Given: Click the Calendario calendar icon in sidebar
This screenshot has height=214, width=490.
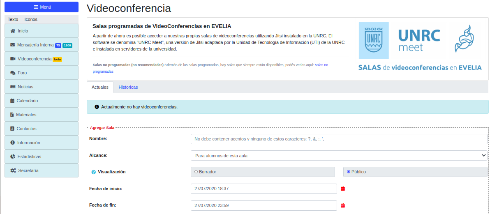Looking at the screenshot, I should click(12, 101).
